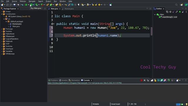Image resolution: width=188 pixels, height=106 pixels.
Task: Click the Quick Access search icon at top right
Action: pos(176,5)
